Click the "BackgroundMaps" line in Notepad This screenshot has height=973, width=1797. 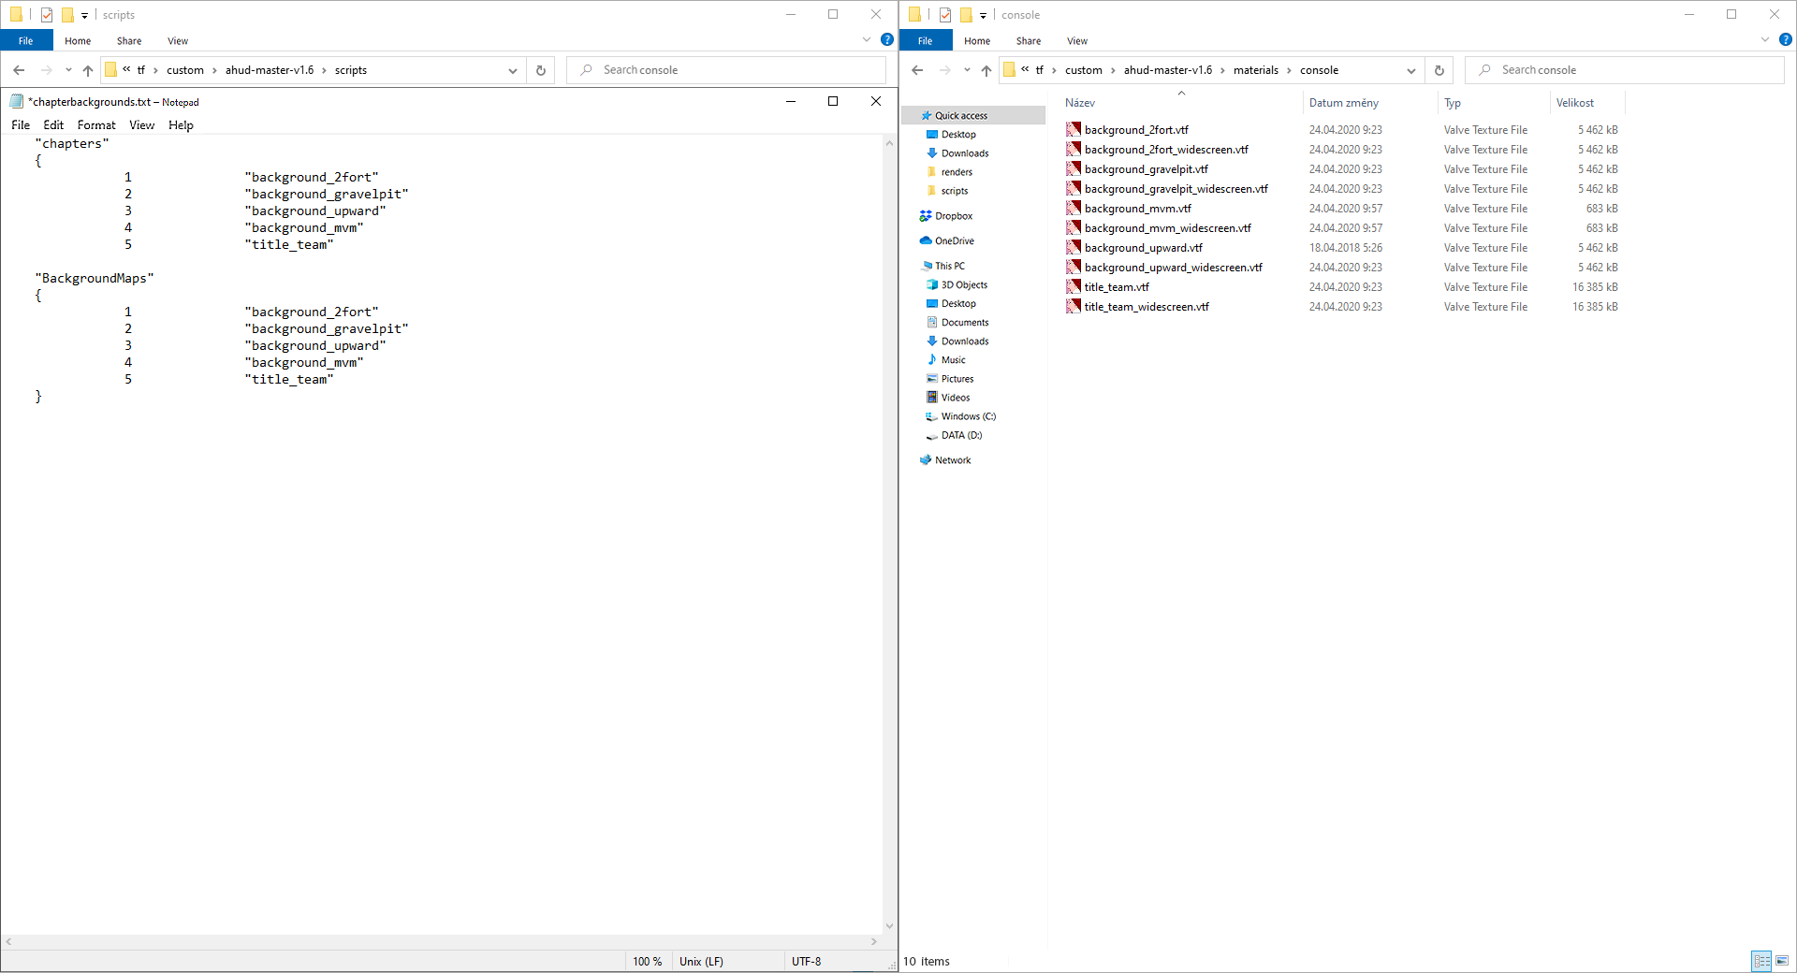(x=95, y=279)
